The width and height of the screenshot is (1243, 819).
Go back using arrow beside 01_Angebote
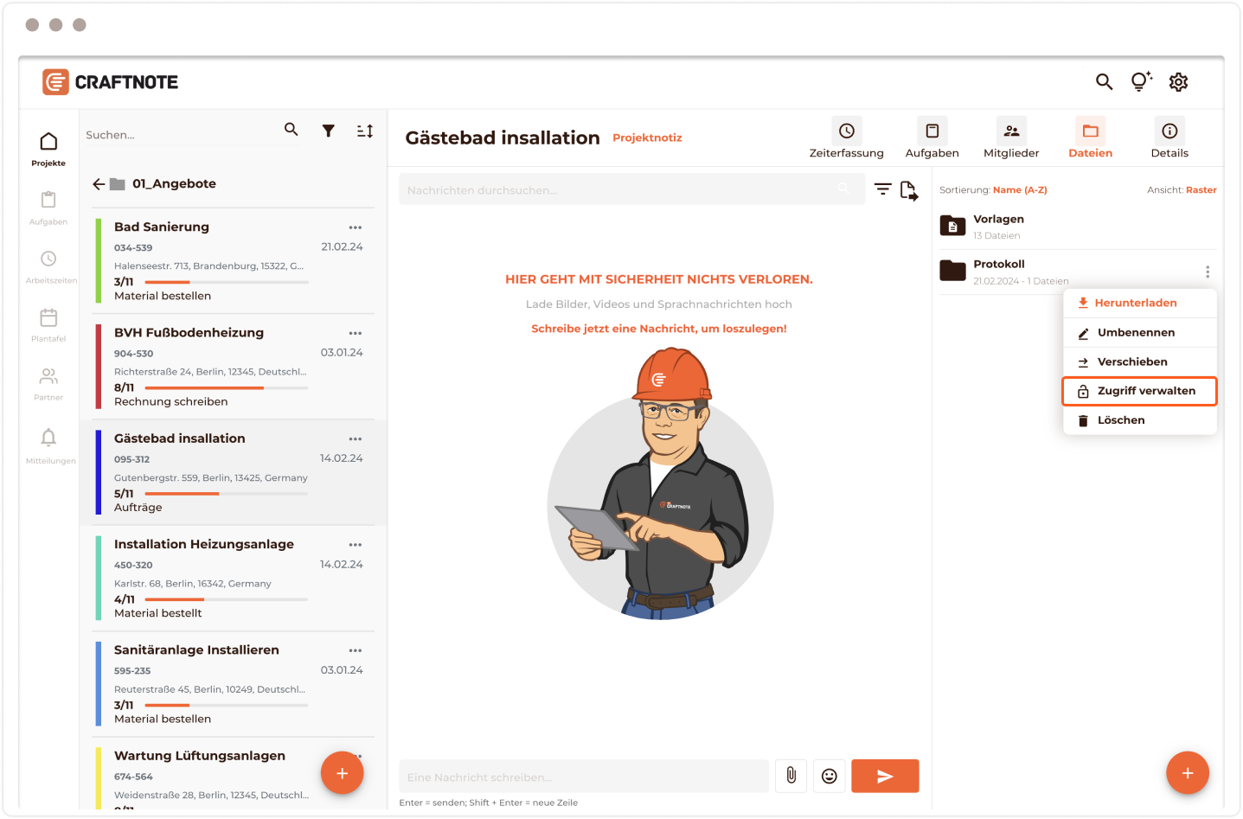99,184
